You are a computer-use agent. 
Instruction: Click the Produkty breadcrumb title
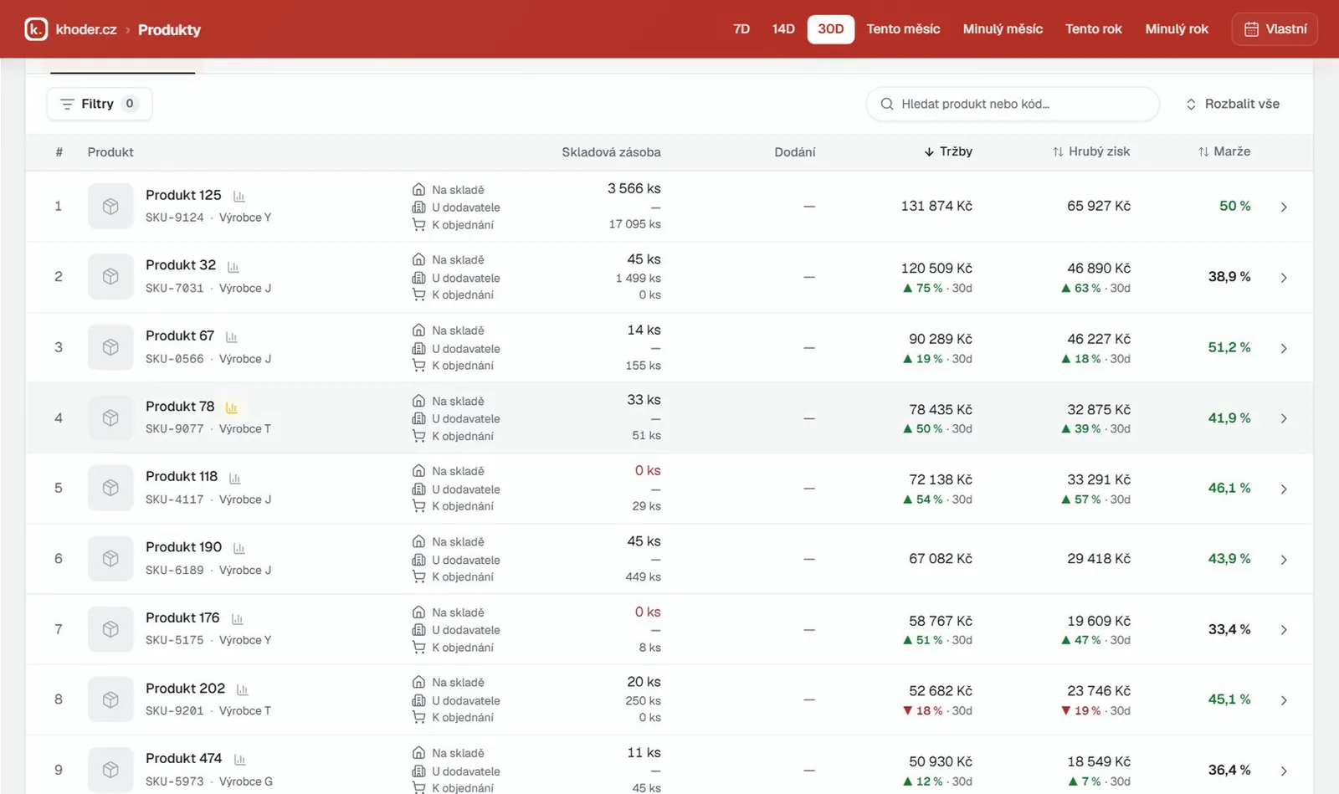(x=169, y=29)
